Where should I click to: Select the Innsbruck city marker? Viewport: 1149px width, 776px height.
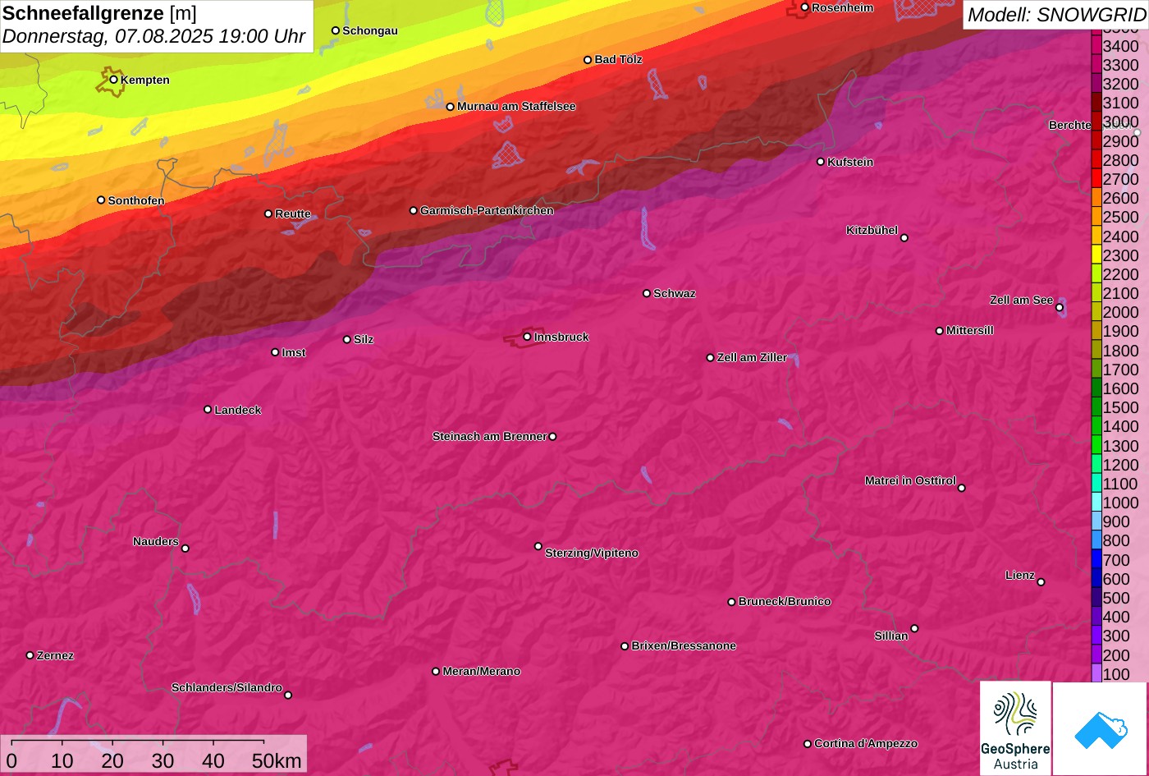(527, 337)
